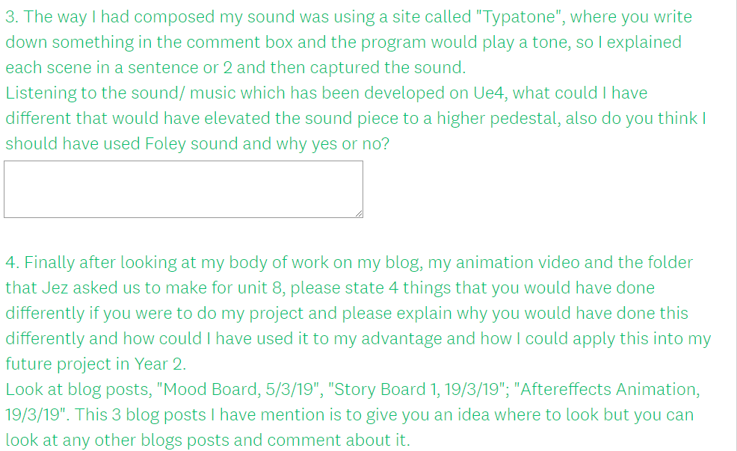737x451 pixels.
Task: Click the question number "4."
Action: 12,263
